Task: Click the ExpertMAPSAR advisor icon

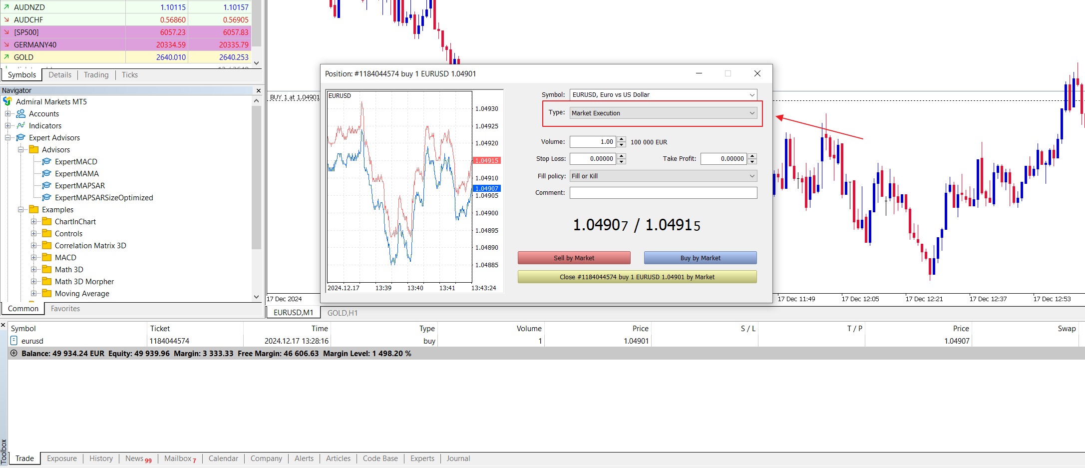Action: [46, 185]
